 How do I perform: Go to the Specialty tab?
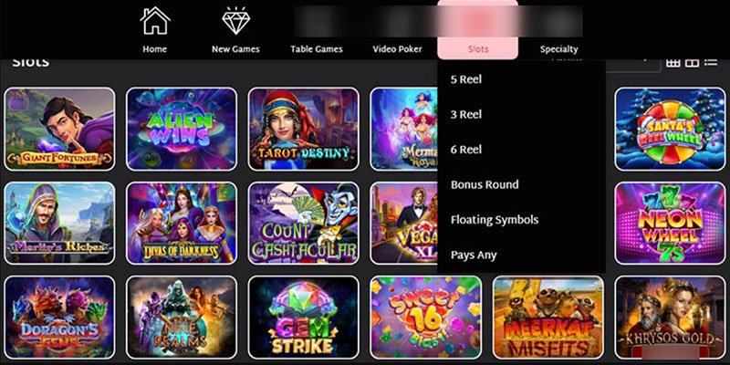pyautogui.click(x=558, y=49)
